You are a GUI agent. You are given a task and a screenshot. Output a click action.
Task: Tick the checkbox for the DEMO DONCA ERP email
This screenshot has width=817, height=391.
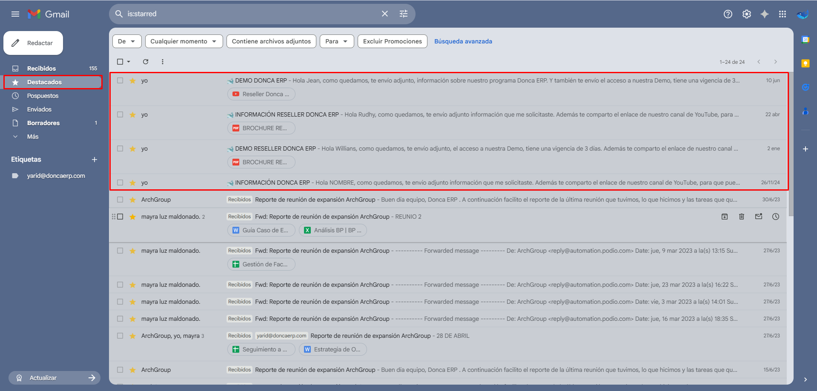pyautogui.click(x=120, y=80)
